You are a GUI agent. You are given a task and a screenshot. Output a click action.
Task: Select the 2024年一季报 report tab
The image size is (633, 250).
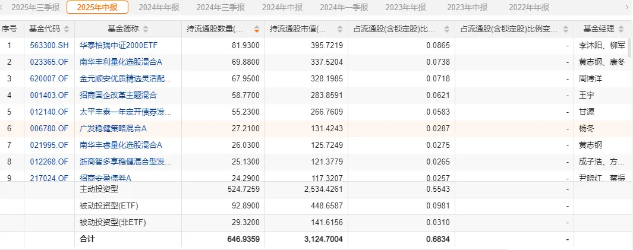coord(344,7)
